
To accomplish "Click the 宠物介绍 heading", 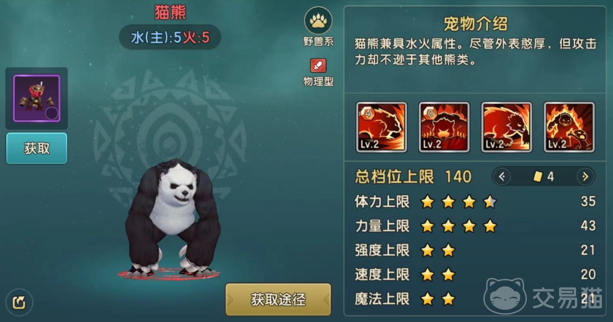I will (475, 24).
